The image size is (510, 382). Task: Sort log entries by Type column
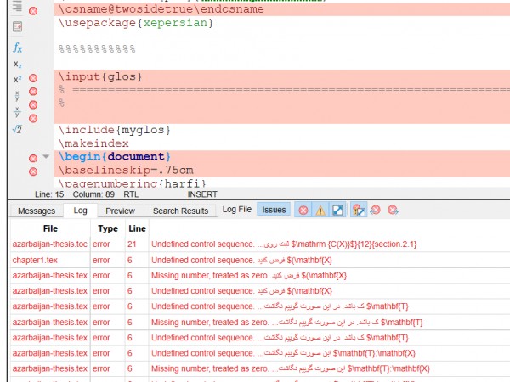108,228
